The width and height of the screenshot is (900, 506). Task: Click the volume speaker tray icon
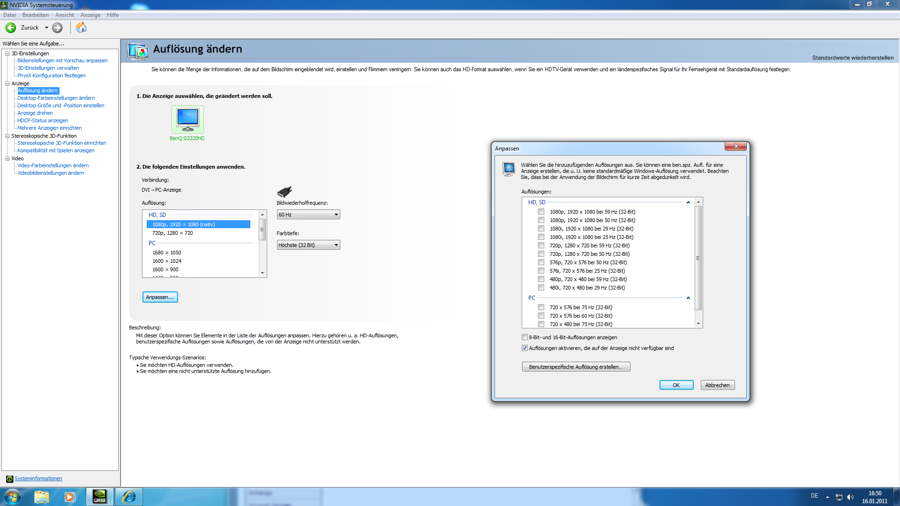click(850, 497)
